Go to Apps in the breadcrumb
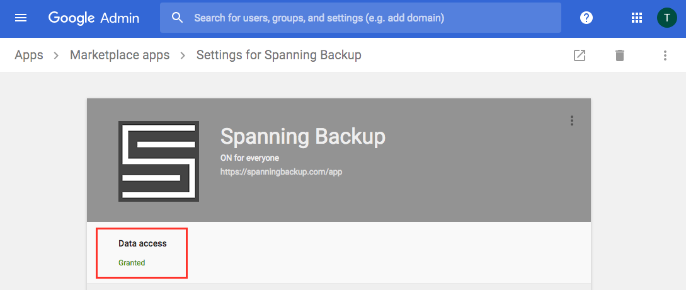 click(x=29, y=55)
